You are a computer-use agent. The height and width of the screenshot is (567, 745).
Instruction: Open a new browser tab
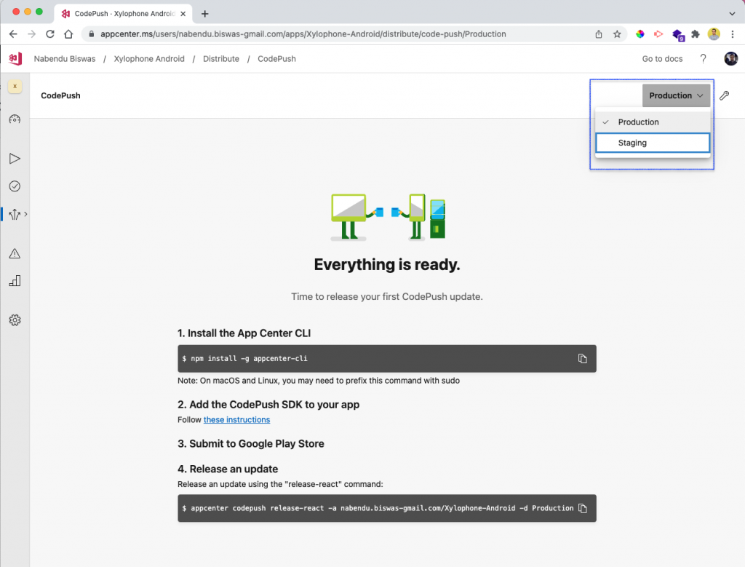click(x=204, y=14)
